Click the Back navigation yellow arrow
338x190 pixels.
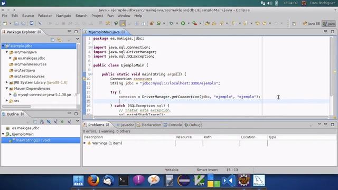(265, 23)
